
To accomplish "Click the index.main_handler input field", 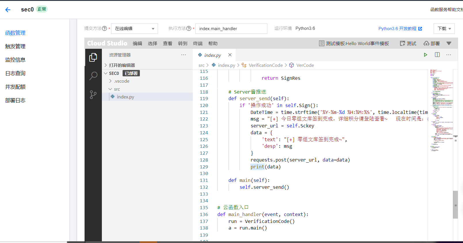I will pos(231,29).
